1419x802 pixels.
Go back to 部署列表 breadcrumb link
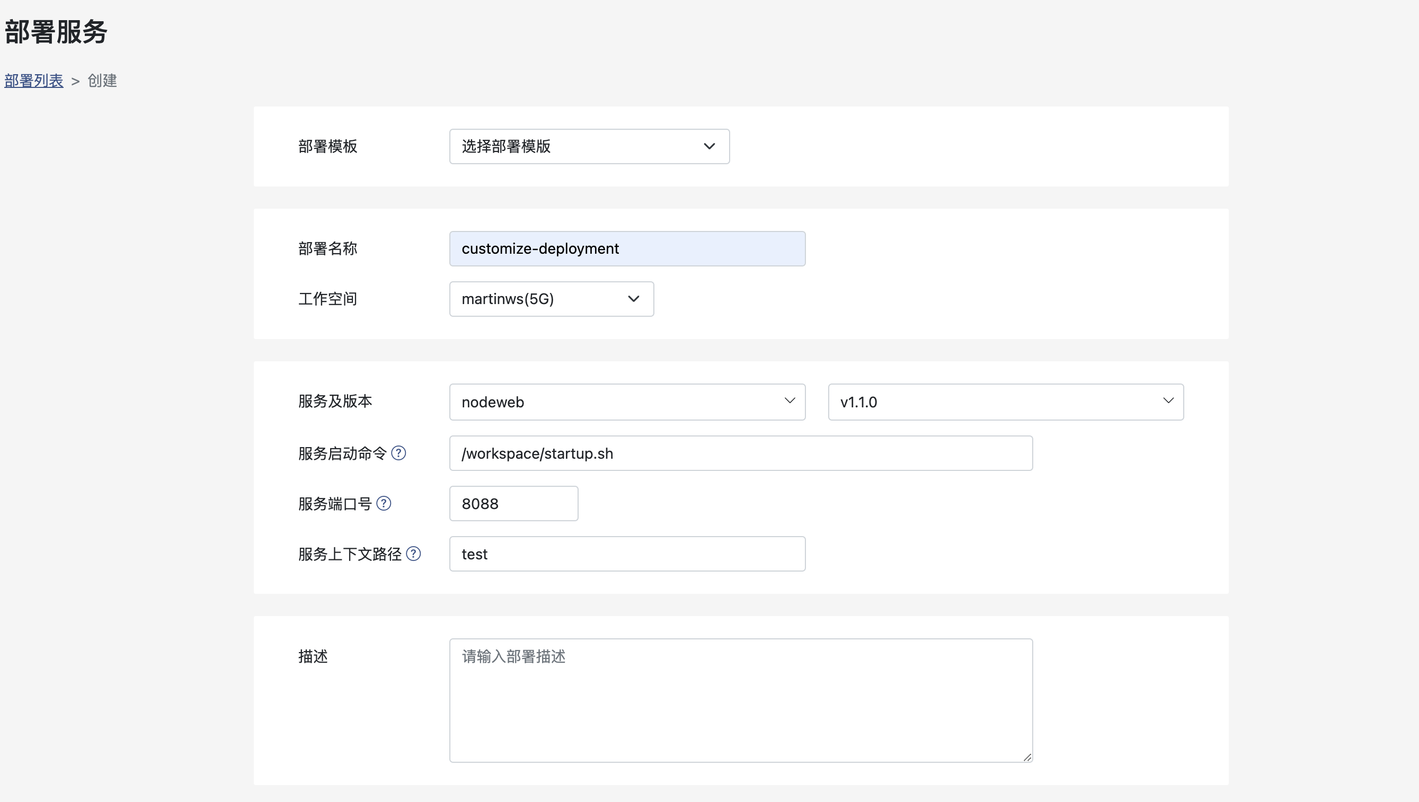(33, 81)
